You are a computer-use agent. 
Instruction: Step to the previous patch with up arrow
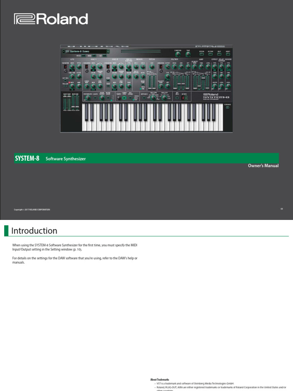(108, 50)
